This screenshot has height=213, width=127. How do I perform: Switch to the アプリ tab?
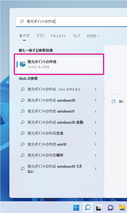click(40, 36)
